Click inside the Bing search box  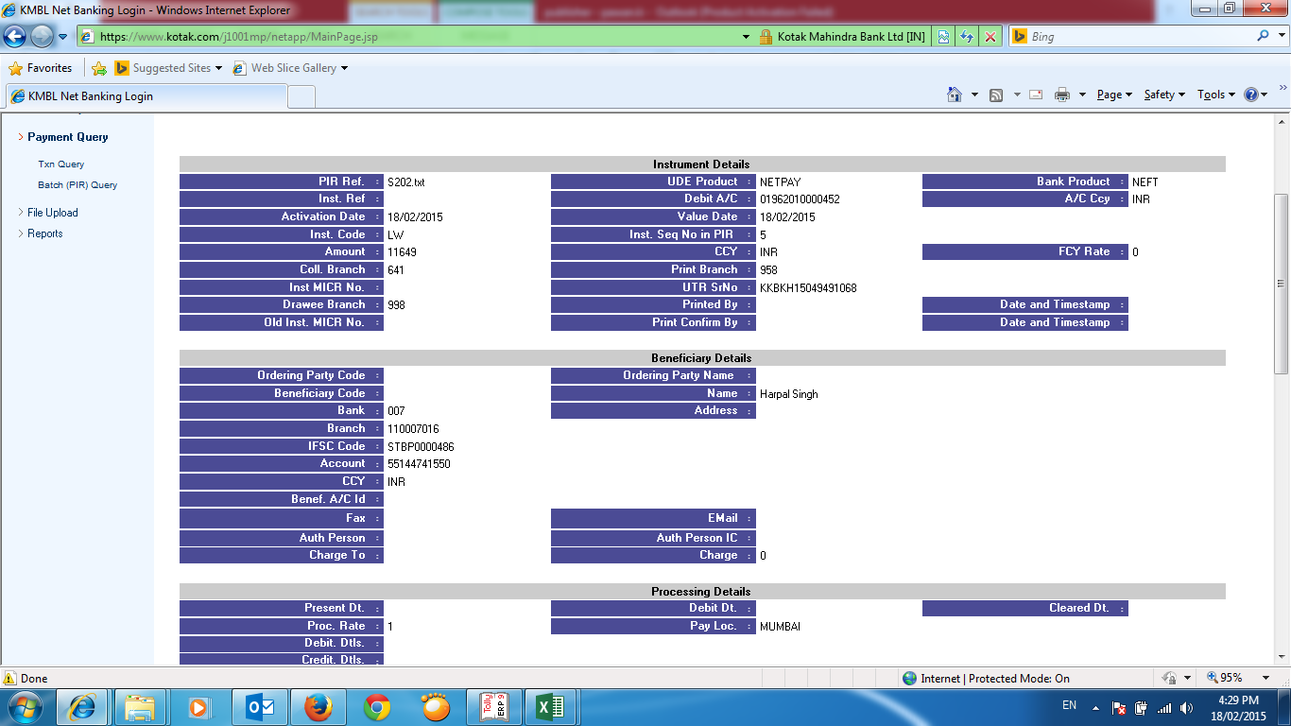[1139, 37]
